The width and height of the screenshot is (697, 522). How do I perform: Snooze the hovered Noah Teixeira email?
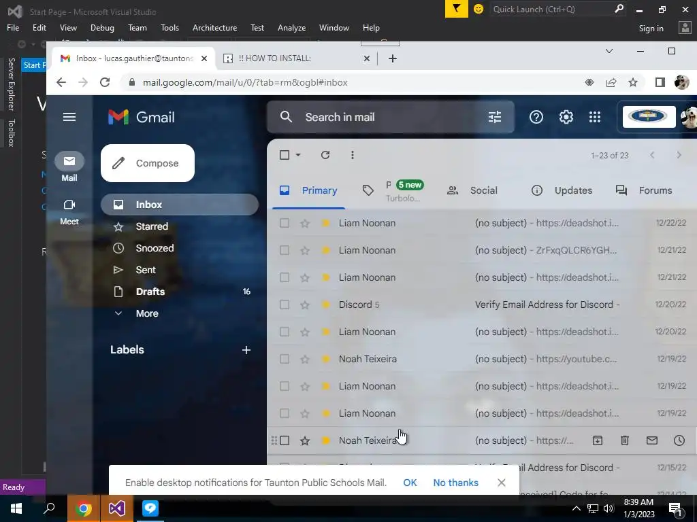[x=679, y=440]
